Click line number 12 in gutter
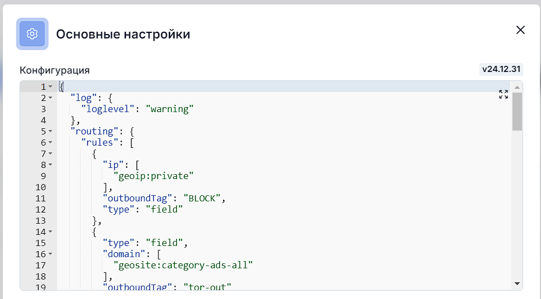Screen dimensions: 541x299 click(40, 210)
